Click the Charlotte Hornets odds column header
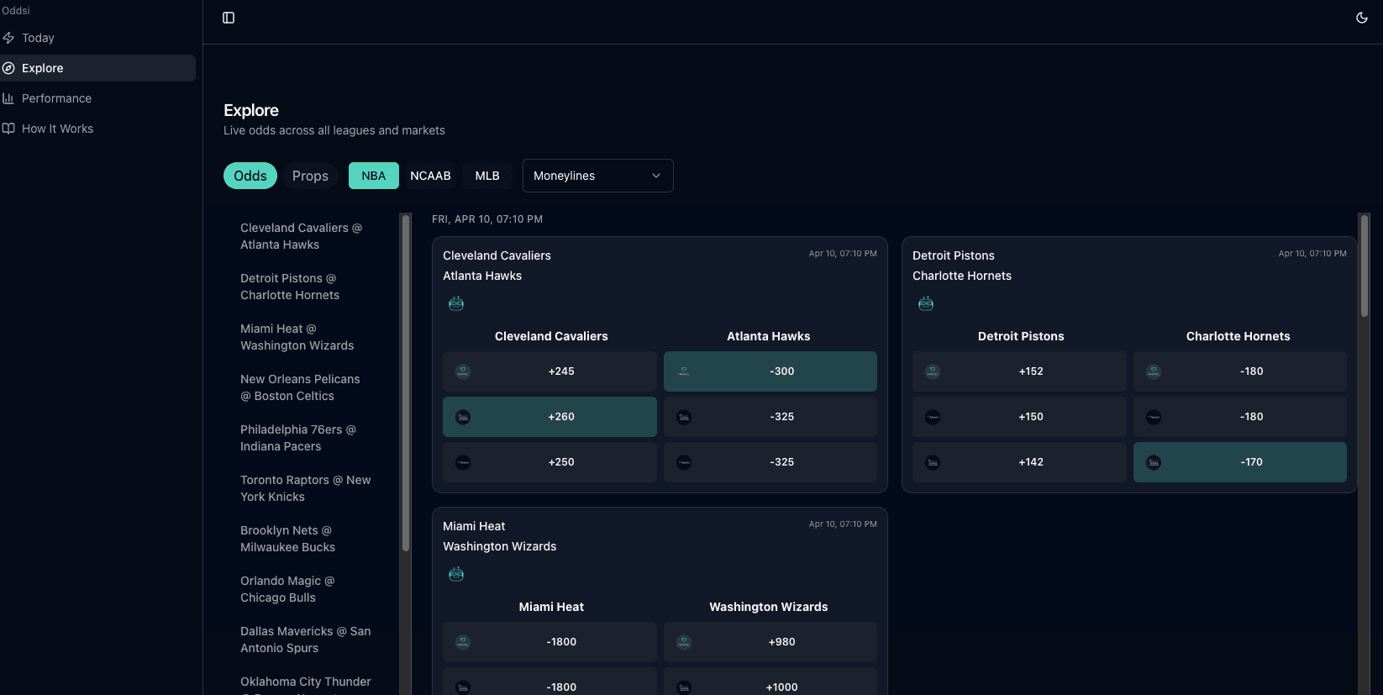The height and width of the screenshot is (695, 1383). [1238, 336]
